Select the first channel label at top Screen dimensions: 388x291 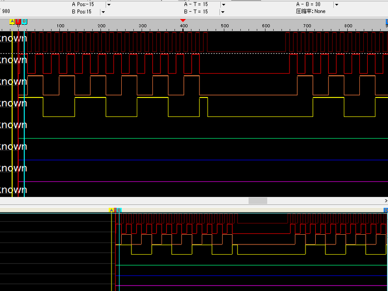pos(13,38)
